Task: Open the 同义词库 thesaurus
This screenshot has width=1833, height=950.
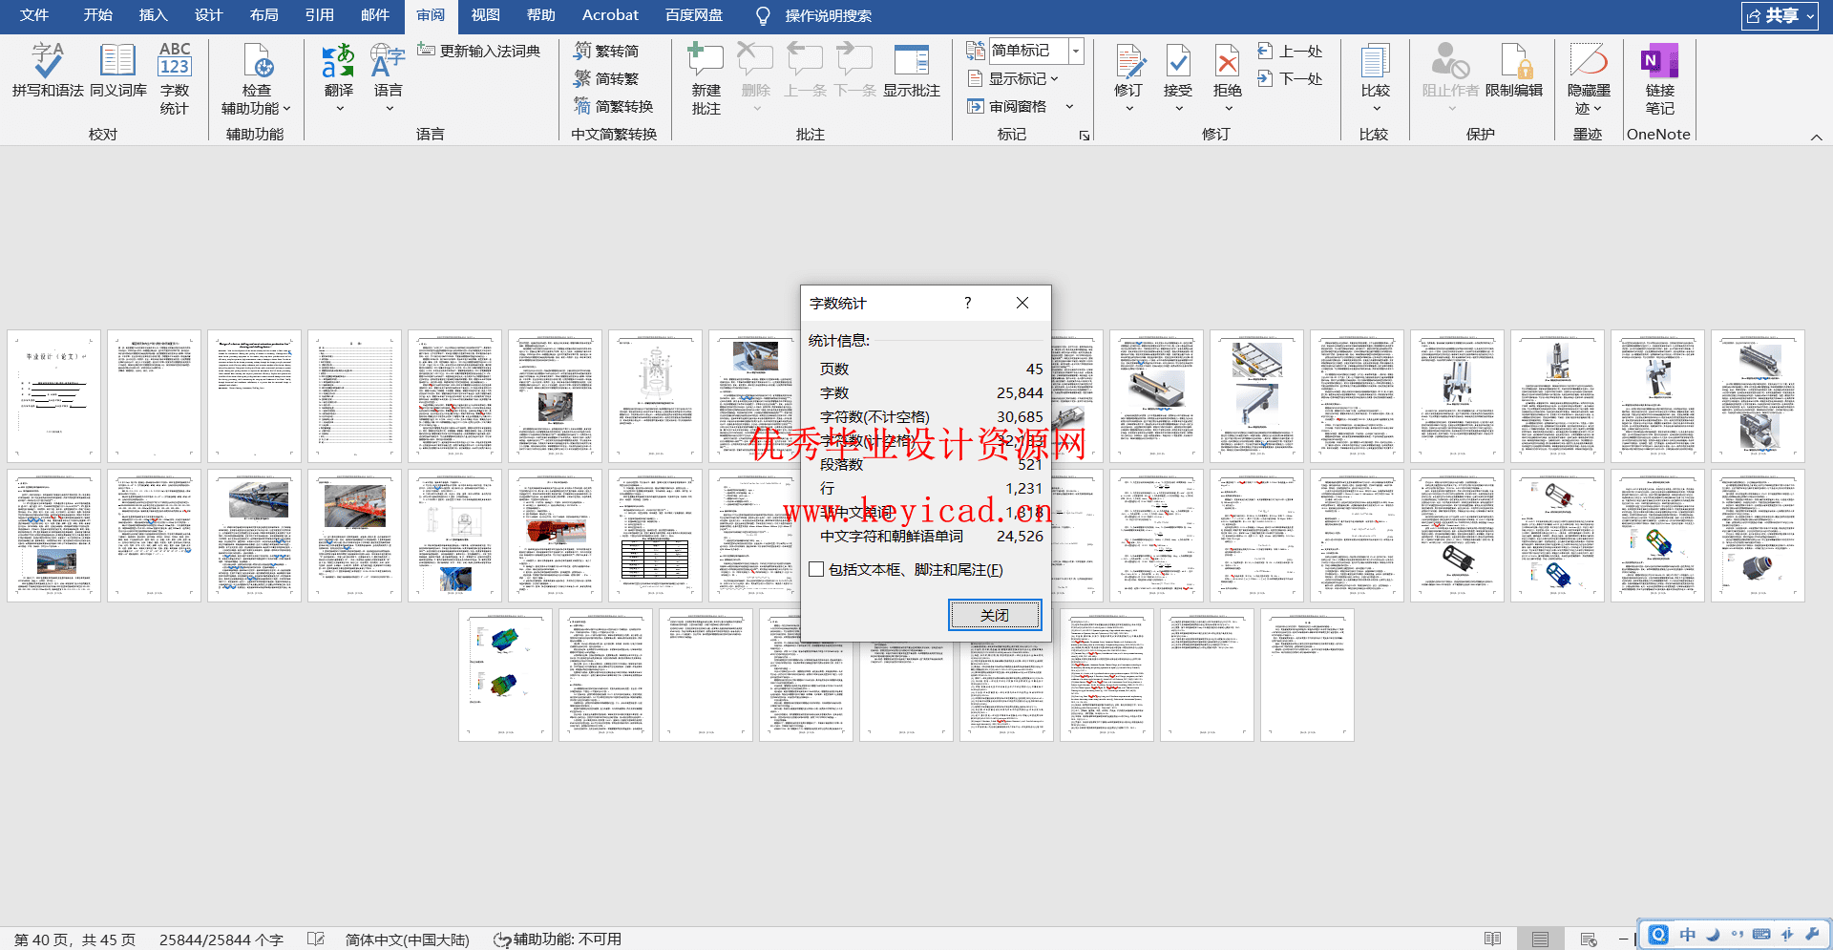Action: 118,70
